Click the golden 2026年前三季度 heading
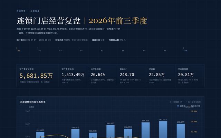The width and height of the screenshot is (221, 138). click(118, 21)
